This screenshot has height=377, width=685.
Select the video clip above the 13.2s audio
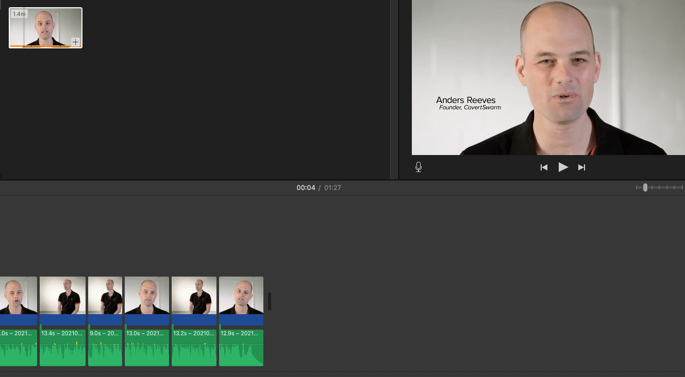click(194, 296)
